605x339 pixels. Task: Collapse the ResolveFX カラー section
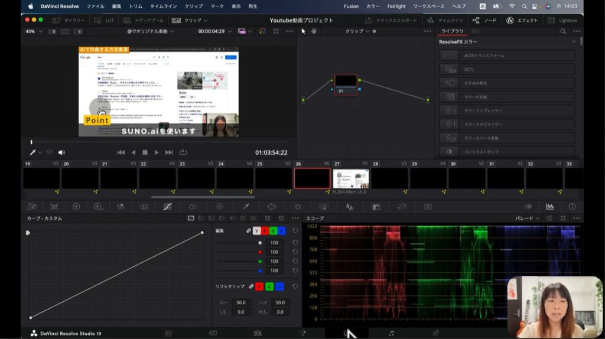point(573,42)
